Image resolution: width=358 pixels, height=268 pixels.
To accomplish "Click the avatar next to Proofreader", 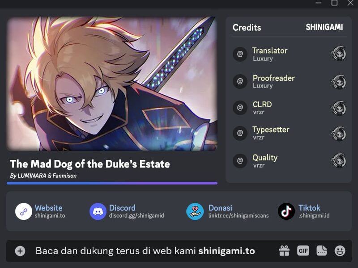I will (x=338, y=82).
